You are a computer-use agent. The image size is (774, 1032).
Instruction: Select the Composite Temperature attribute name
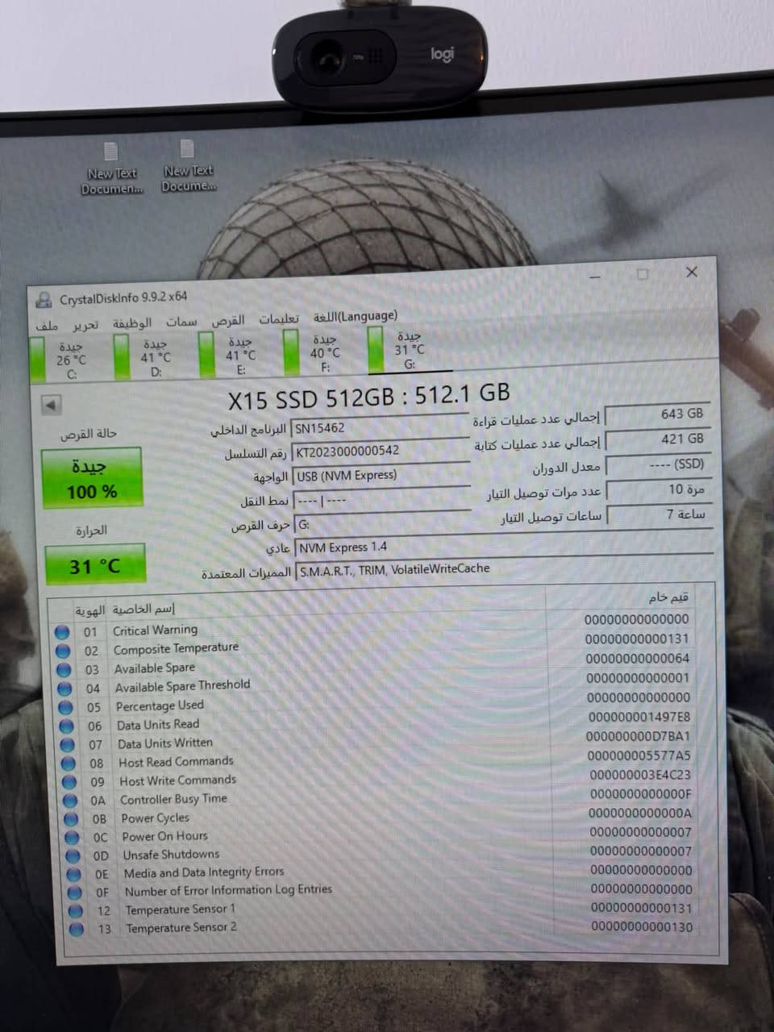[176, 648]
